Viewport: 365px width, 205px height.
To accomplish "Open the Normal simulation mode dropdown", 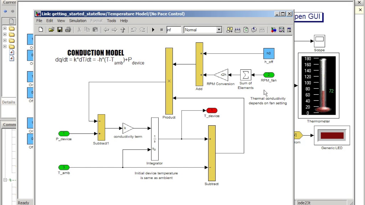I will [x=219, y=30].
